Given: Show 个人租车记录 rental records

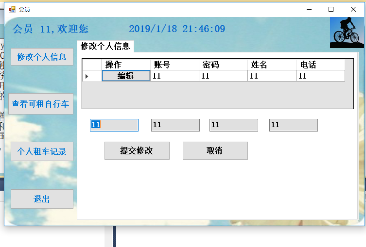Looking at the screenshot, I should tap(42, 151).
